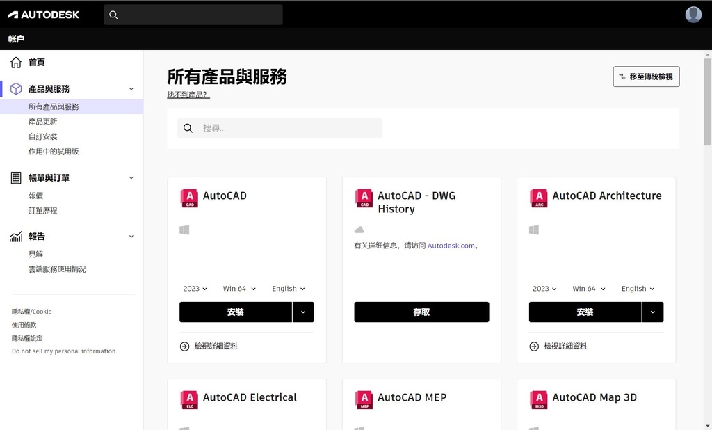Click the AutoCAD Electrical title
Screen dimensions: 712x430
point(250,397)
